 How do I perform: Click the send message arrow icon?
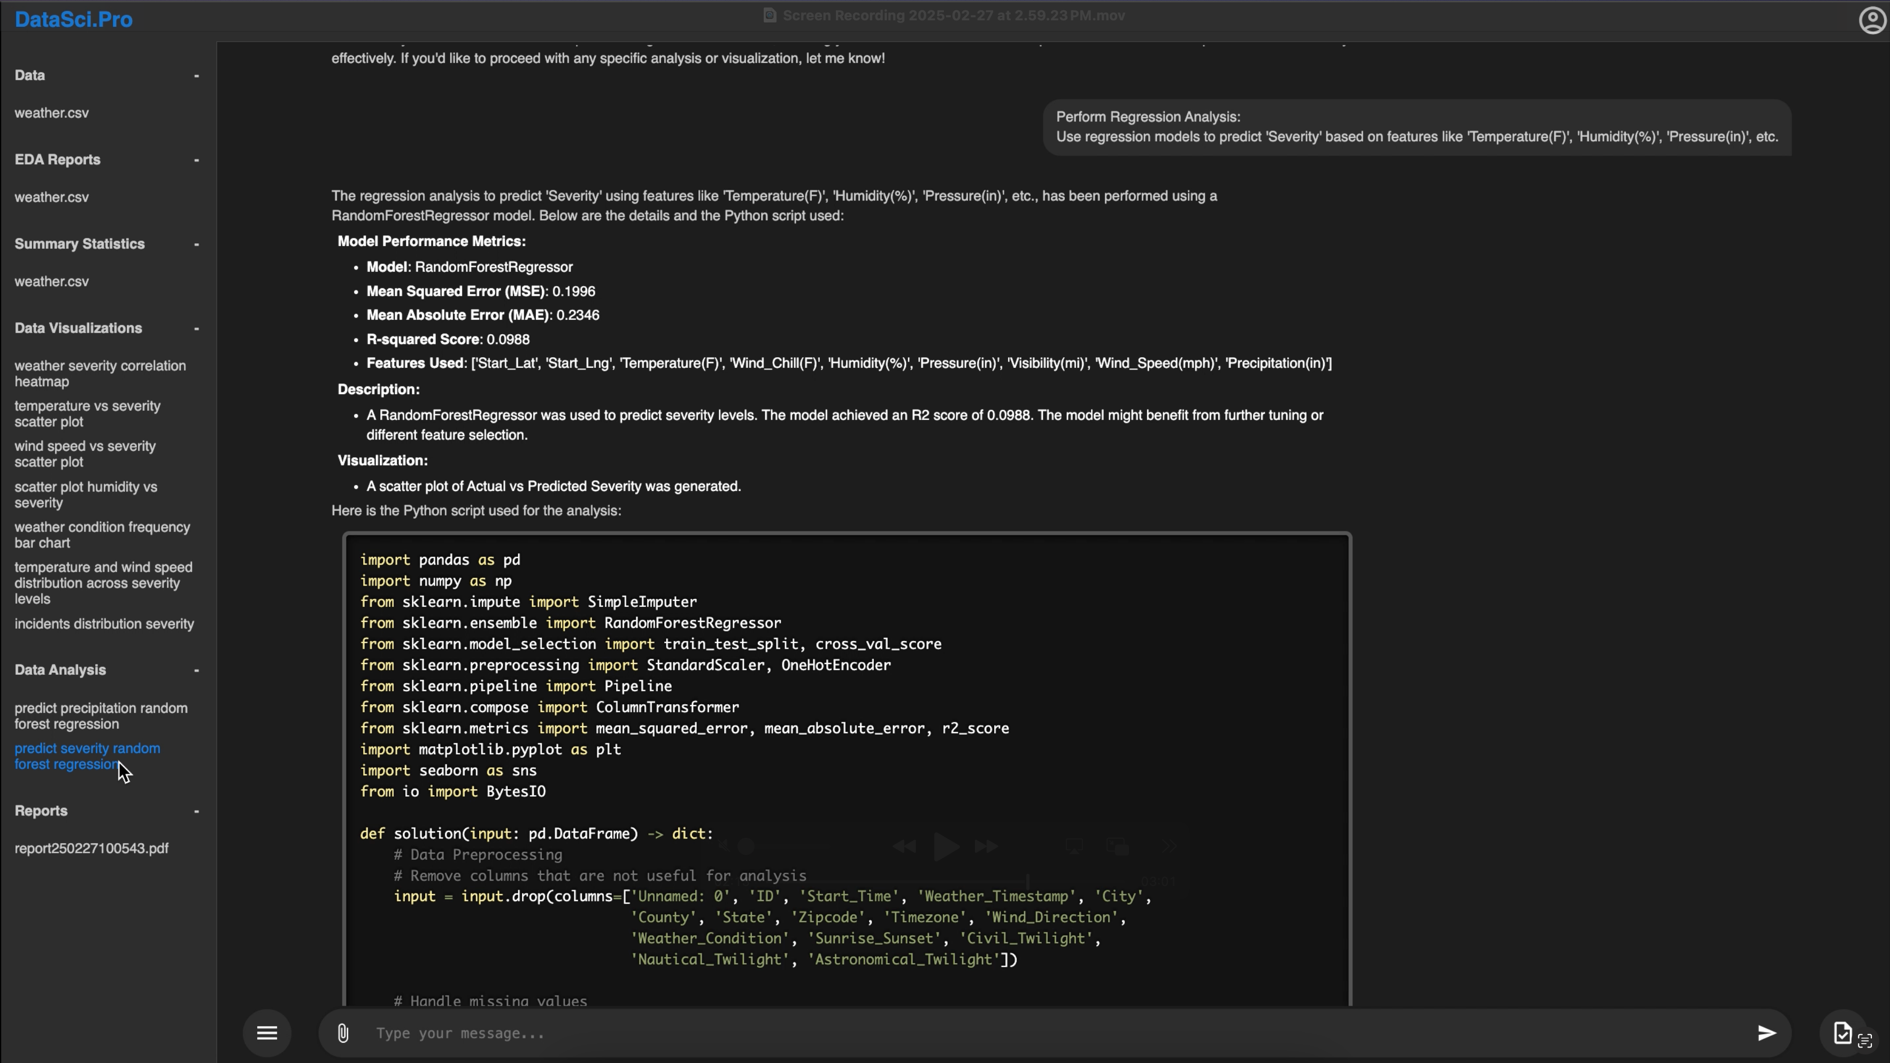[1767, 1033]
